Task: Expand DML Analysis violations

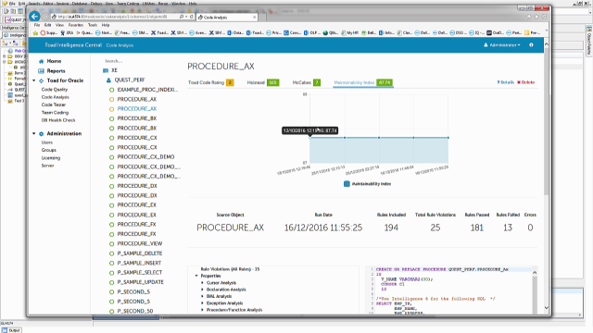Action: point(202,296)
